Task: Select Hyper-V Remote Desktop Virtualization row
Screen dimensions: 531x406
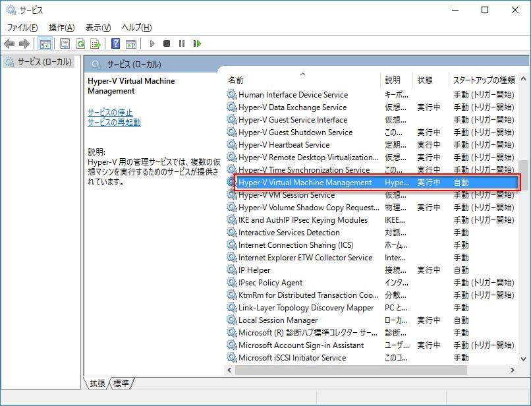Action: coord(372,158)
